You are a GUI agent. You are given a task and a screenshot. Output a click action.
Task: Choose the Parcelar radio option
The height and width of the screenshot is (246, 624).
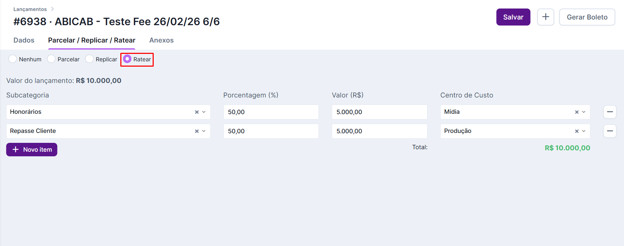point(51,59)
